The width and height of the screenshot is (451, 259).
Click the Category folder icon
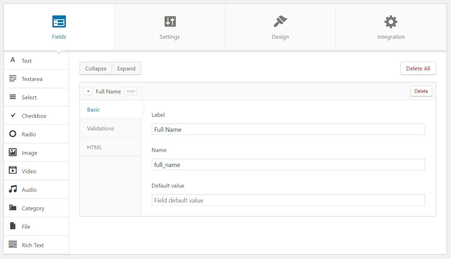[x=13, y=208]
